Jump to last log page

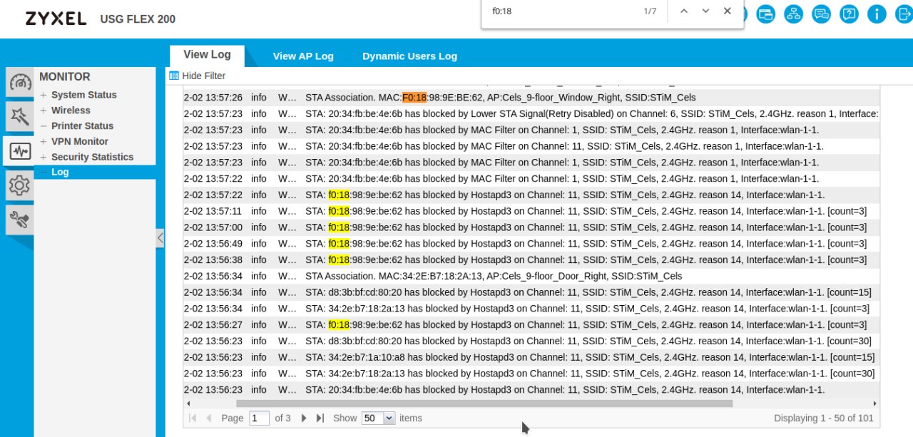pos(320,418)
